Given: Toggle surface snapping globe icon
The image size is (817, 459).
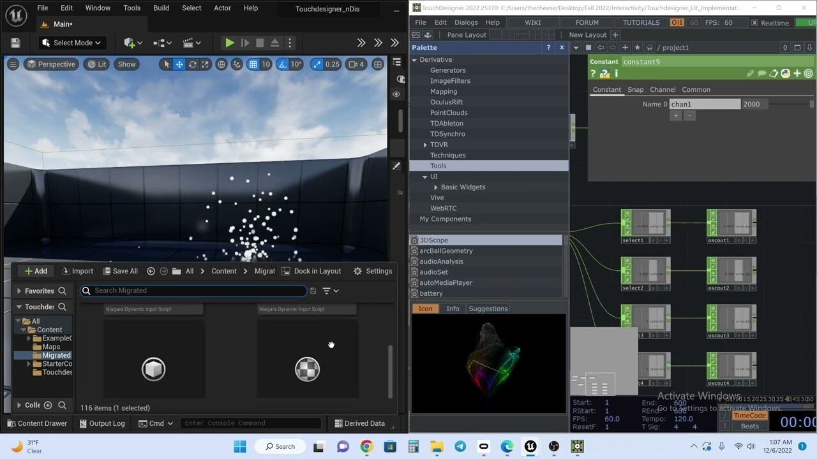Looking at the screenshot, I should point(220,64).
